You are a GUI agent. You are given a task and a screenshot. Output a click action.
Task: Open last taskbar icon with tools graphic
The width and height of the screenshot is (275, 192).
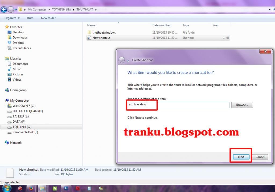(101, 189)
